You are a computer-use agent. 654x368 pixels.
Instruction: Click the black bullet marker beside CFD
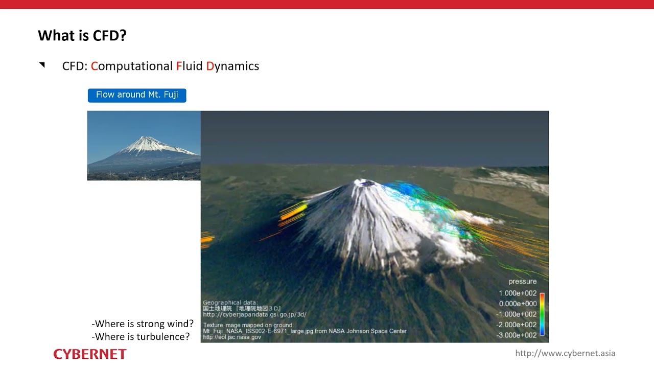pos(42,65)
